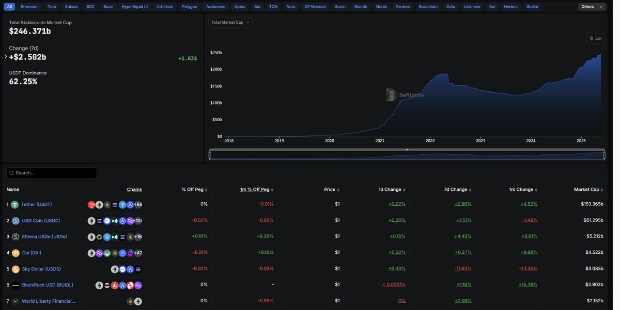Viewport: 620px width, 310px height.
Task: Expand the +89 more chains for Tether
Action: pos(138,205)
